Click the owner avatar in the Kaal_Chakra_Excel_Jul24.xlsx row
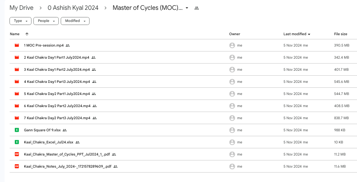The width and height of the screenshot is (357, 182). [232, 142]
